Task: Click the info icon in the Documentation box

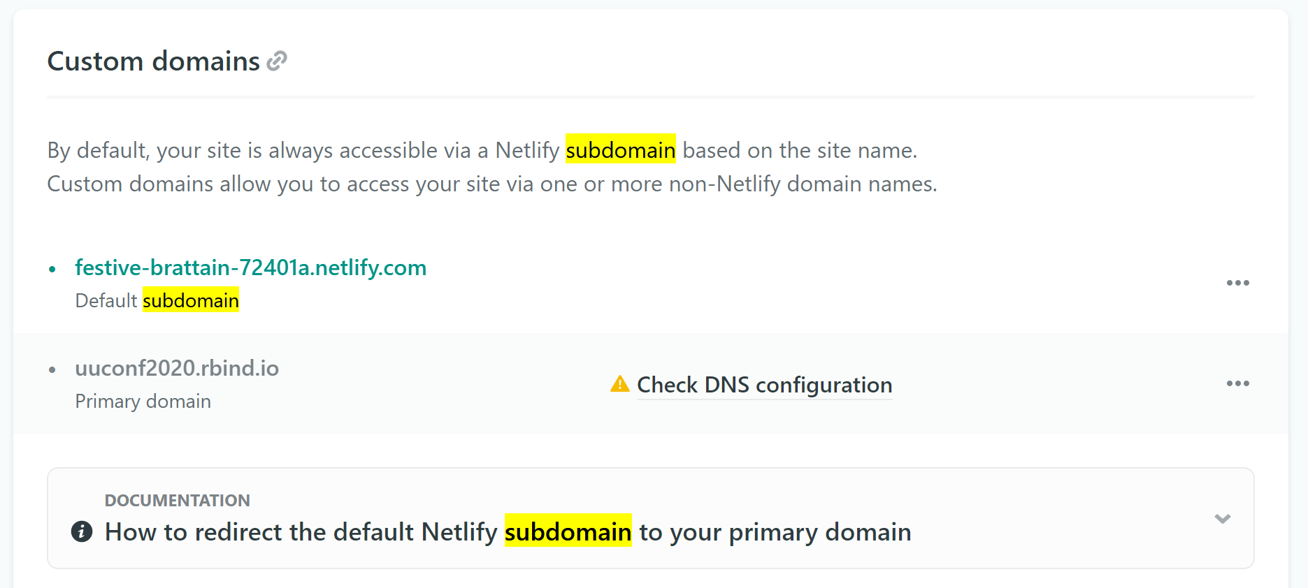Action: coord(82,531)
